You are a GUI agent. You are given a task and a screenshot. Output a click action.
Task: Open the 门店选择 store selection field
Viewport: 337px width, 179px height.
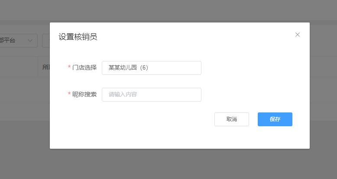click(x=152, y=68)
